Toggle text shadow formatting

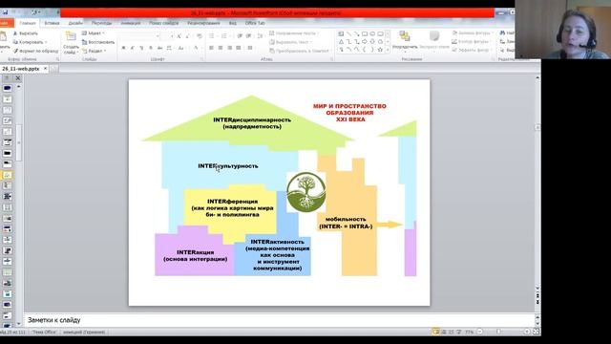point(151,48)
